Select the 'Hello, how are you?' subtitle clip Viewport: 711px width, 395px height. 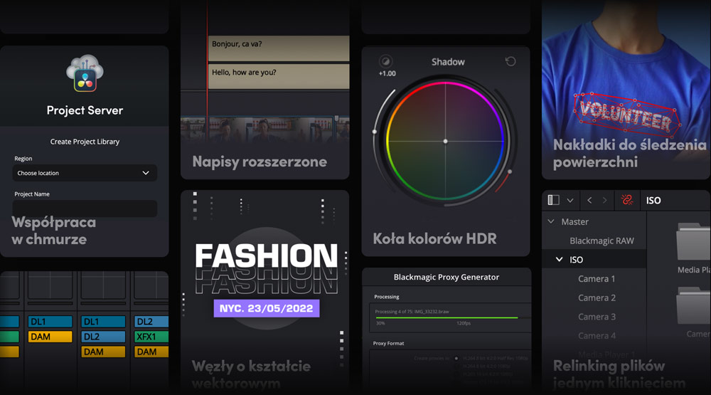coord(279,76)
